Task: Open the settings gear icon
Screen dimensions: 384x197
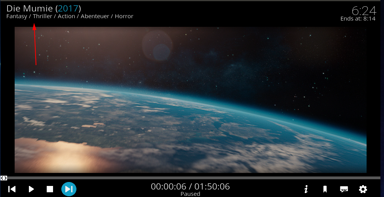Action: pos(363,189)
